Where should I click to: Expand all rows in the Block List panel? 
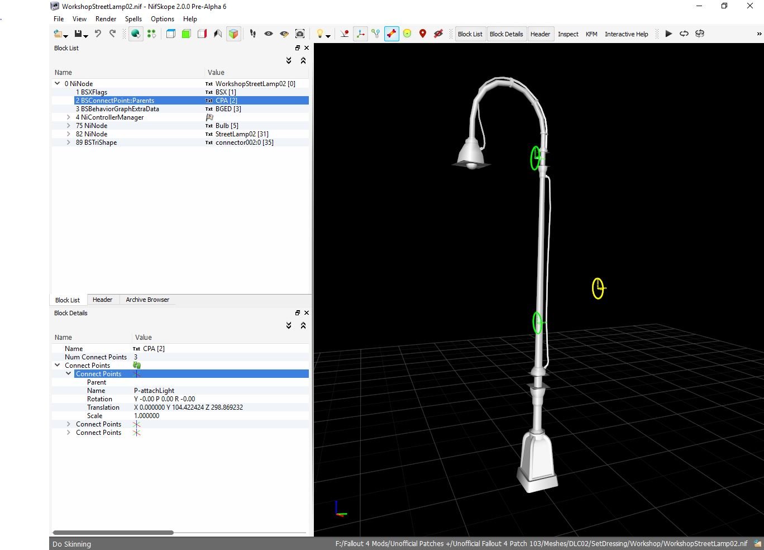pos(289,60)
